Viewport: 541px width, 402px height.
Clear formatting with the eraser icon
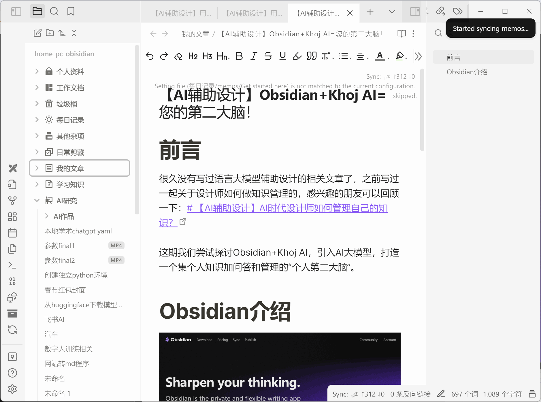178,56
